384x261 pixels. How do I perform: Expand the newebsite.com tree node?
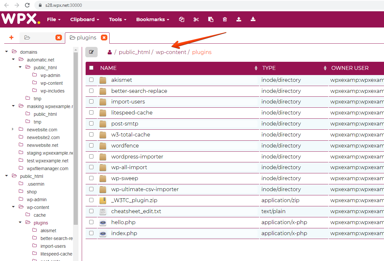[x=13, y=129]
